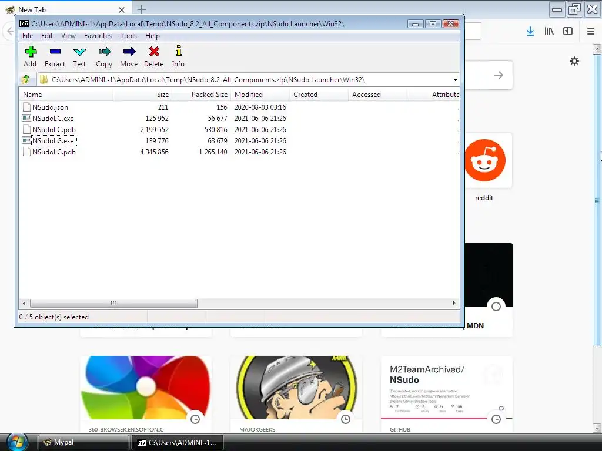
Task: Open the 360-BROWSER.EN.SOFTONIC tile
Action: coord(146,395)
